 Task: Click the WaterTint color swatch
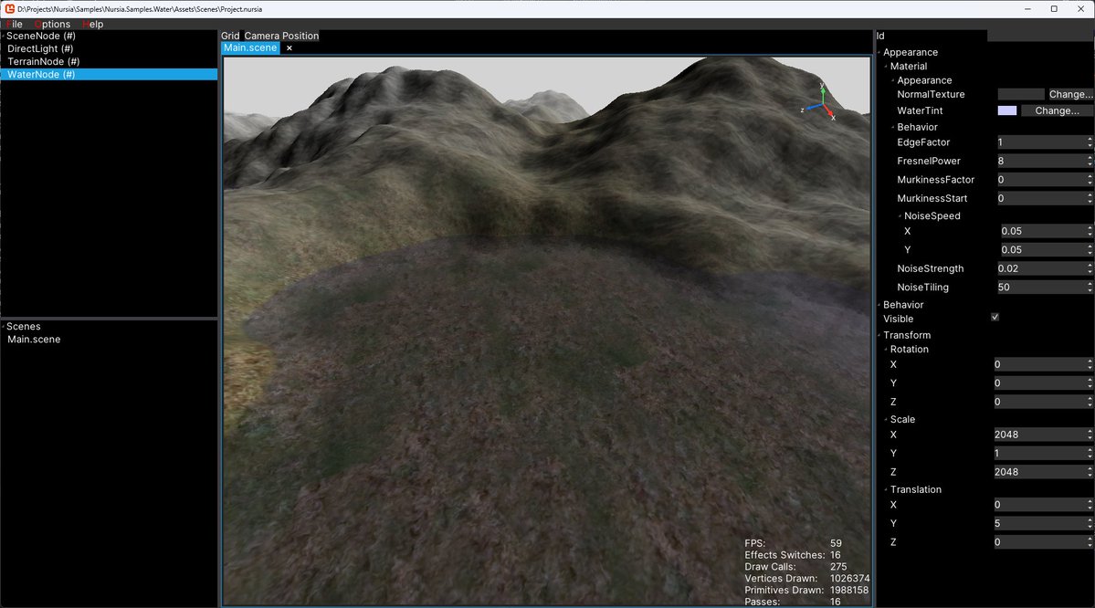point(1008,110)
